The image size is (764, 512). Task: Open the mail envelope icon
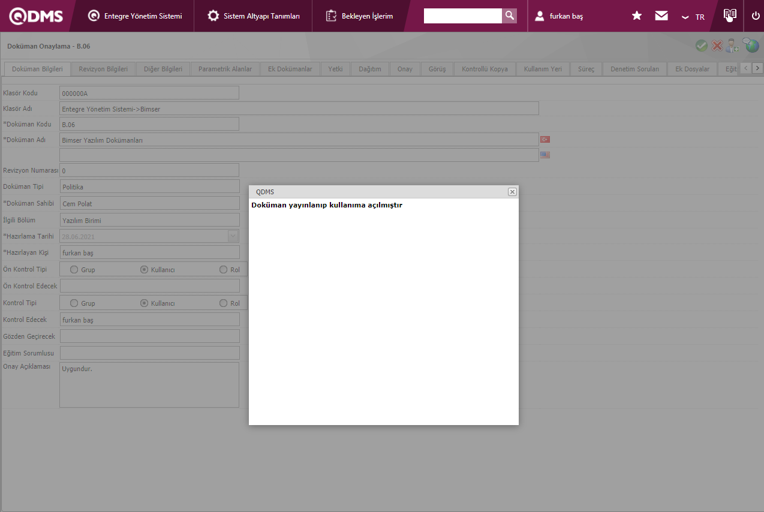click(x=661, y=16)
